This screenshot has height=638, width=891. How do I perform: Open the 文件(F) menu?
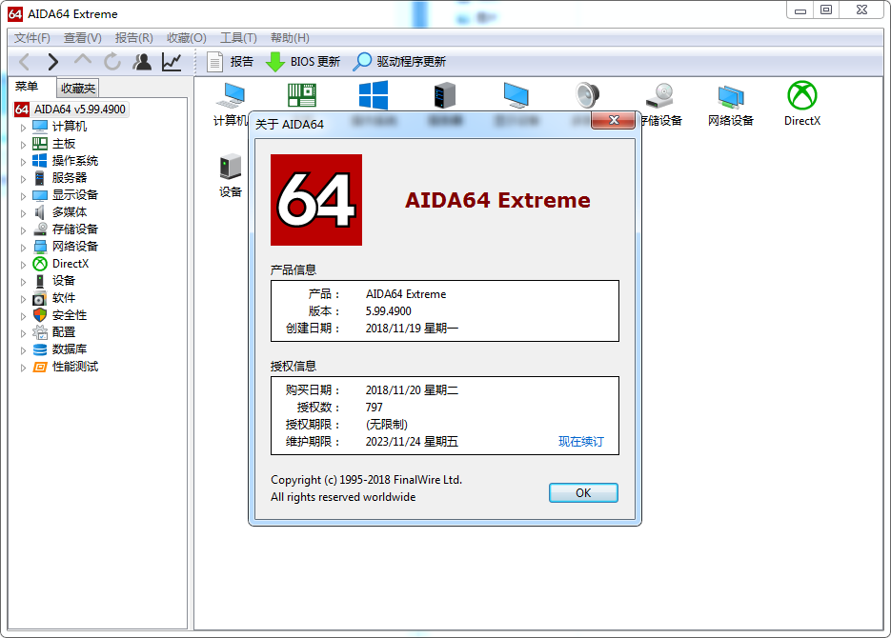click(x=31, y=37)
